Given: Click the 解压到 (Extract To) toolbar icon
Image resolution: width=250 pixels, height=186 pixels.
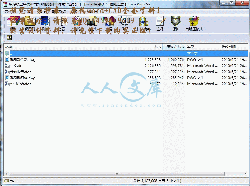Looking at the screenshot, I should click(x=30, y=21).
